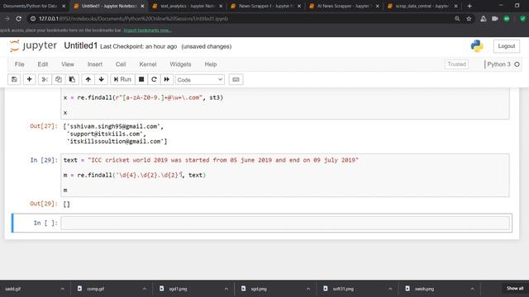The width and height of the screenshot is (529, 297).
Task: Restart the kernel icon
Action: tap(154, 79)
